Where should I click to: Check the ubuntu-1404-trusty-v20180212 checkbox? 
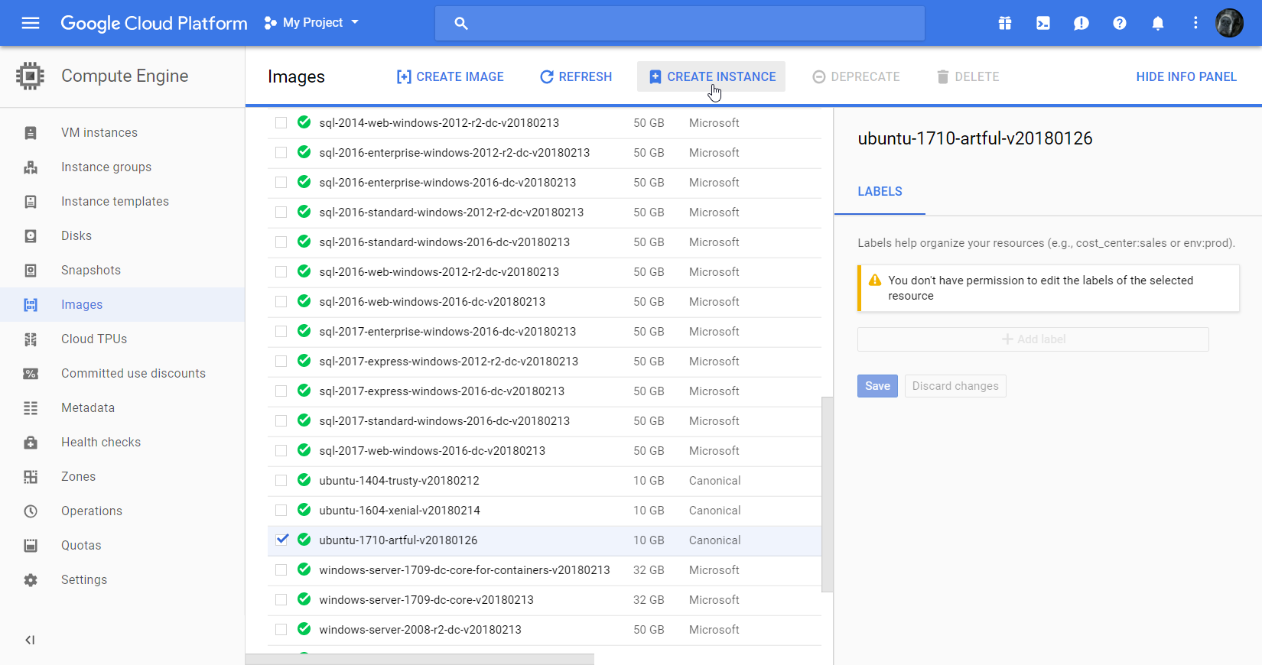point(281,480)
